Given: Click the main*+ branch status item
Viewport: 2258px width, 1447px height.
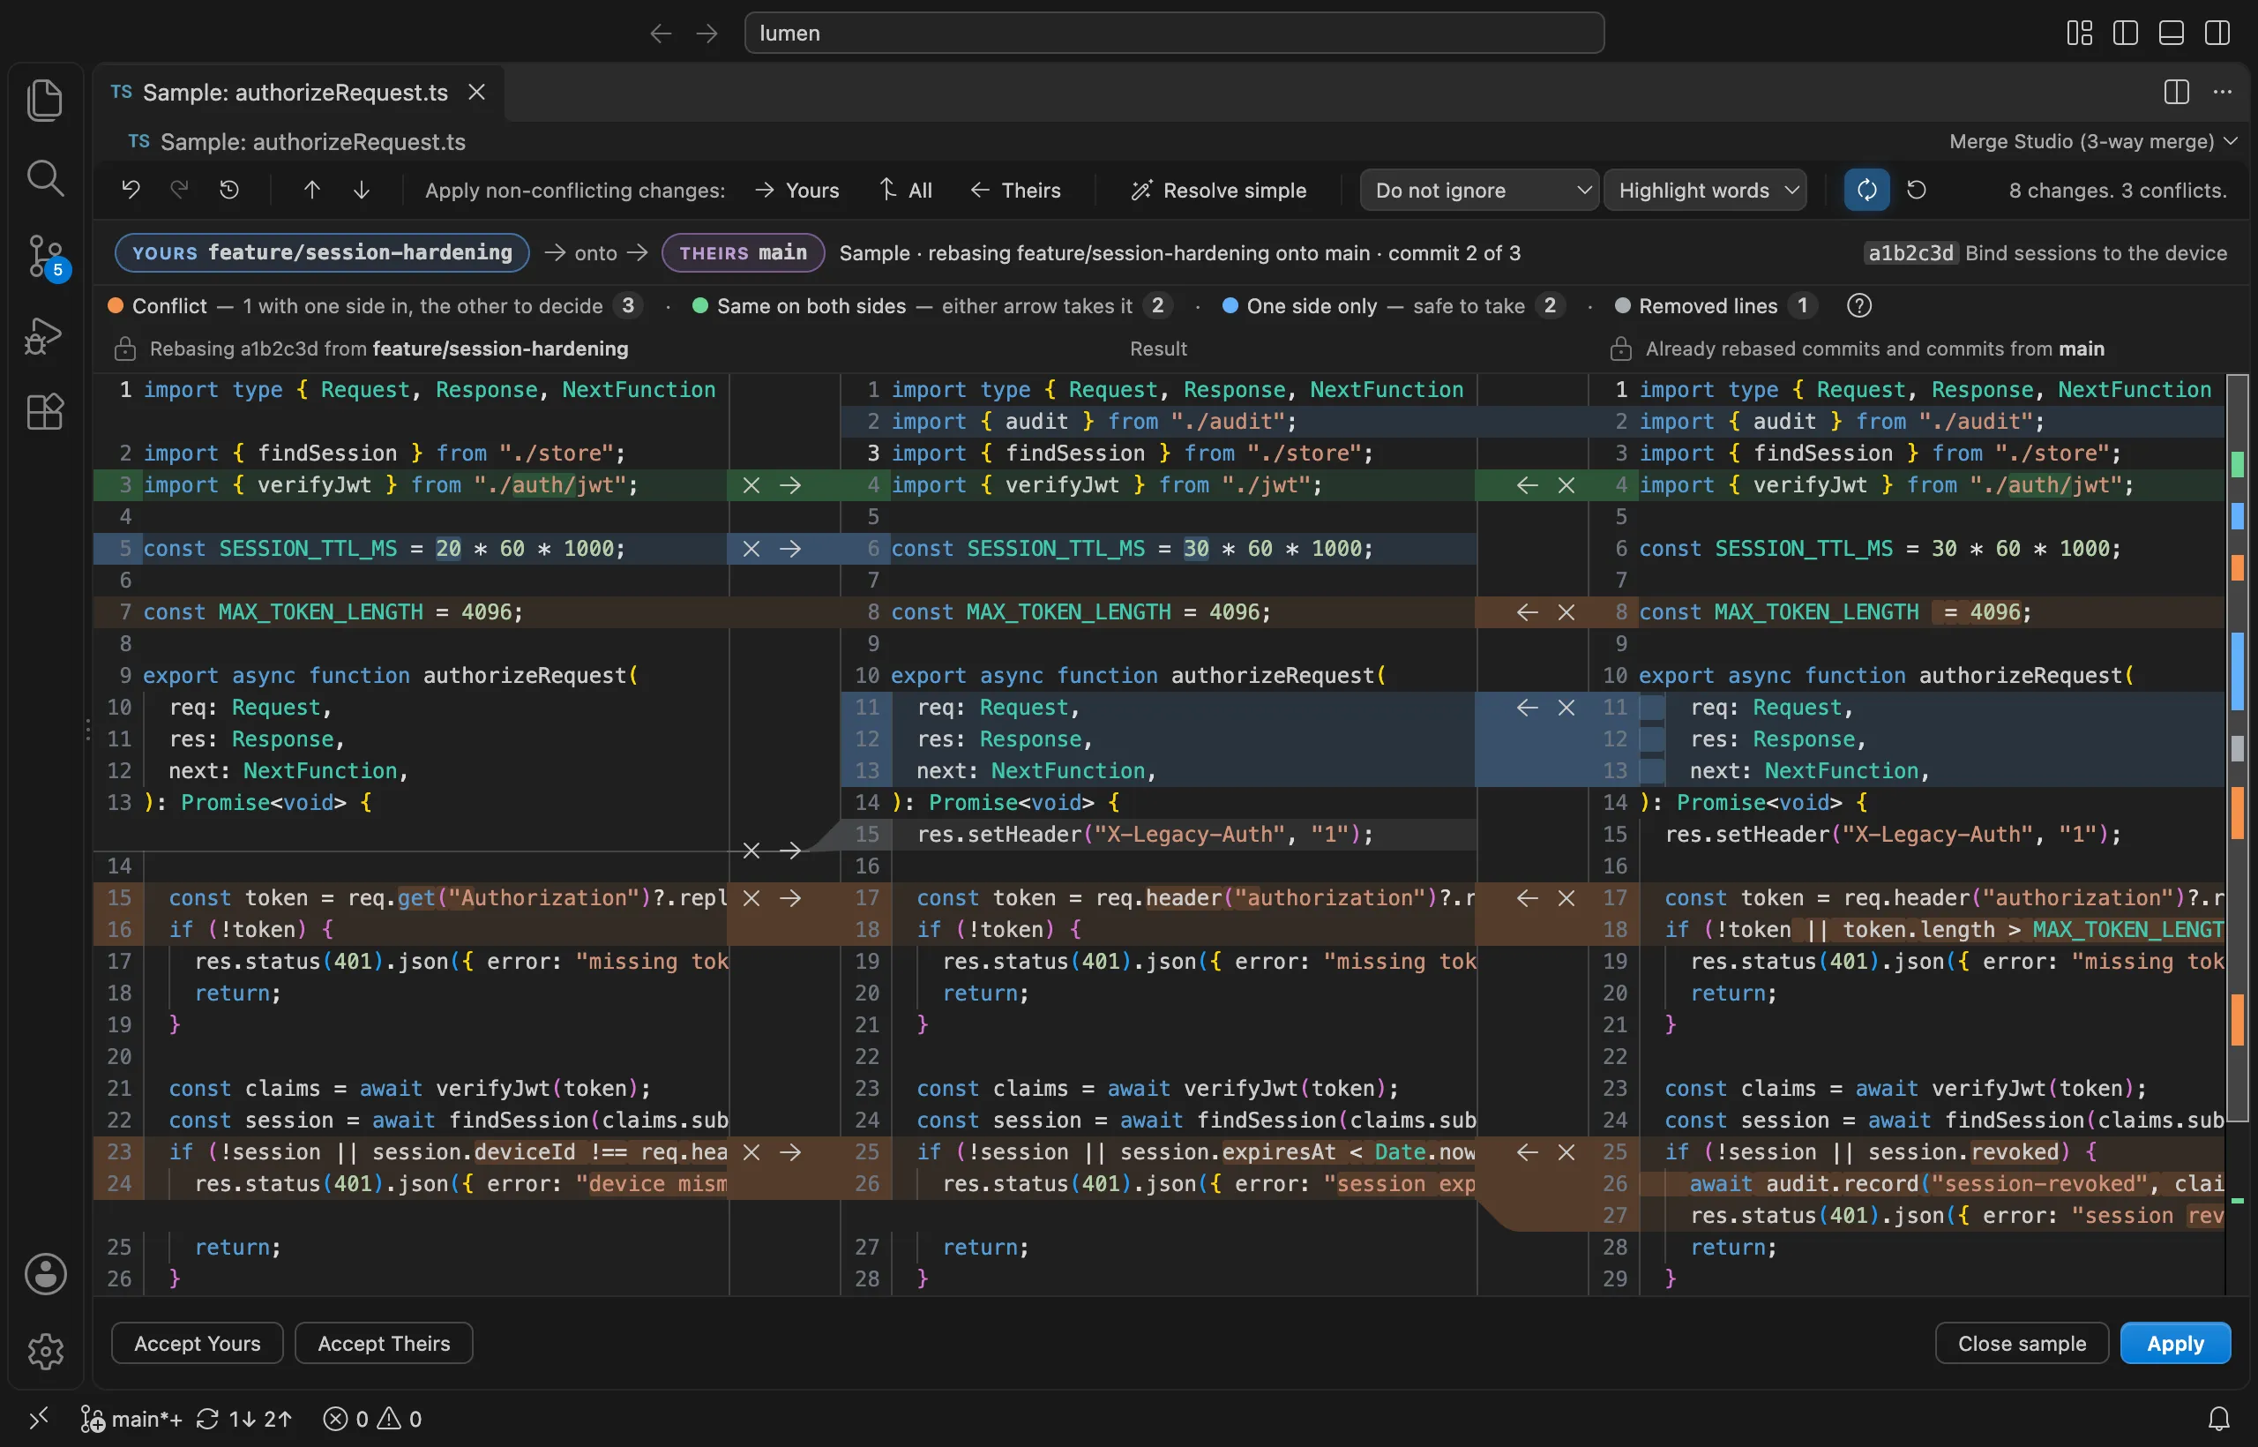Looking at the screenshot, I should [x=132, y=1419].
